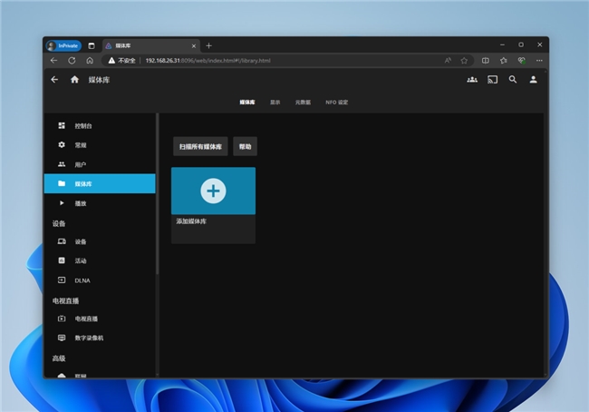Open 用户 in sidebar menu
The image size is (589, 412).
[100, 164]
